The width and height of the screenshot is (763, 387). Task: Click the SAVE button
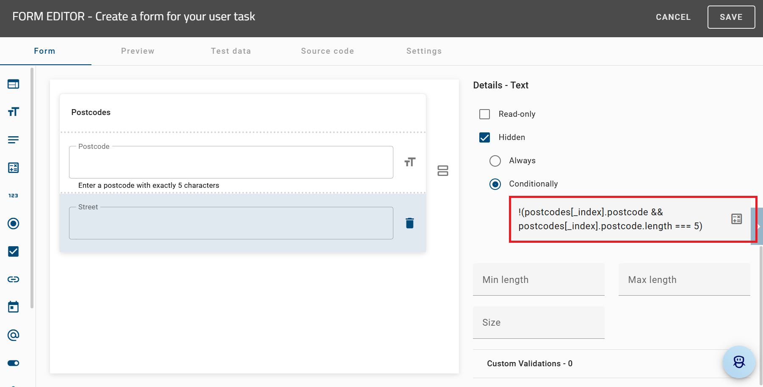click(731, 17)
